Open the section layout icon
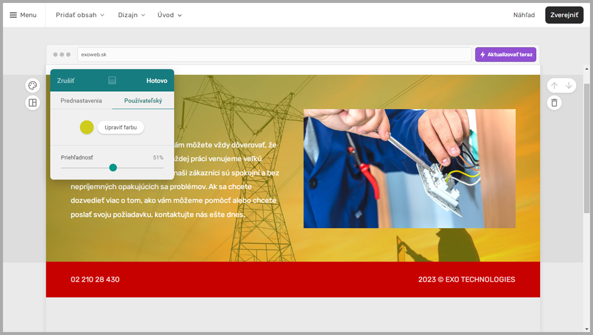The image size is (593, 335). 33,103
